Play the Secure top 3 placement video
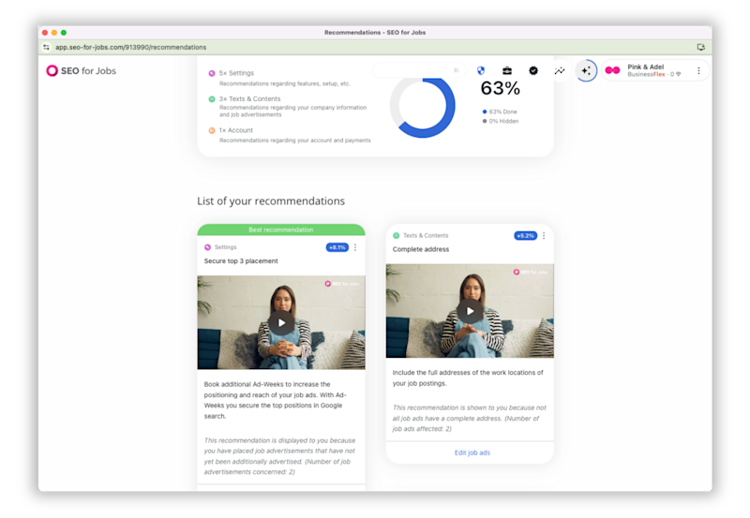Image resolution: width=750 pixels, height=518 pixels. coord(281,322)
